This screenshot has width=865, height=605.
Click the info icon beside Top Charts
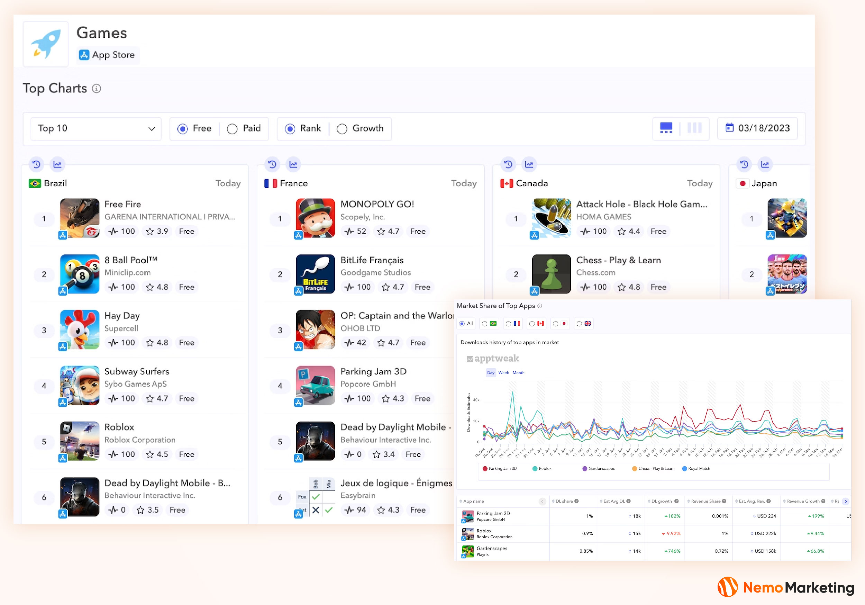click(97, 89)
